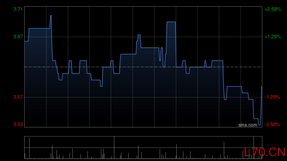Click the 3.53 price axis label

(x=18, y=124)
